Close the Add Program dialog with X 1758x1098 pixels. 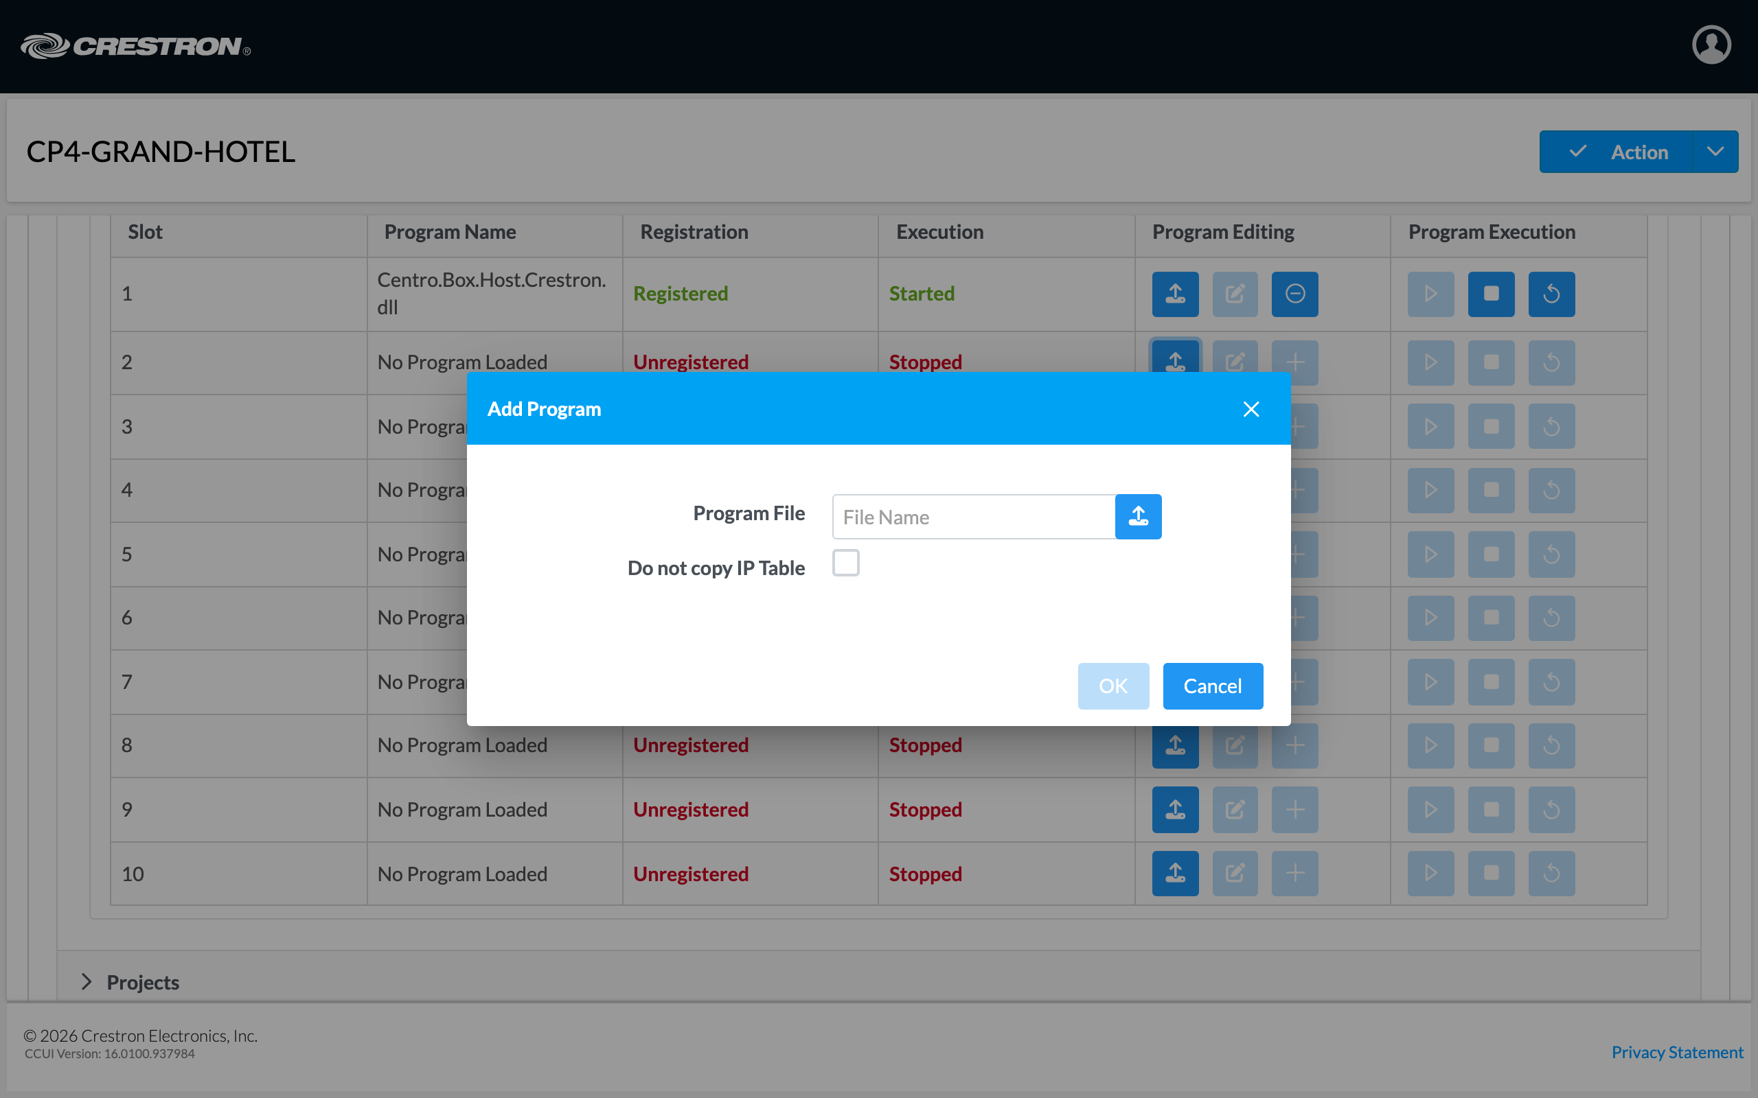click(x=1251, y=409)
